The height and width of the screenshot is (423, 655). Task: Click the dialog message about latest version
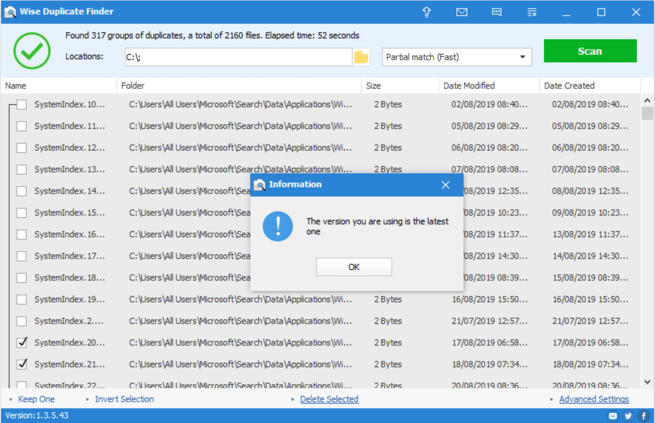[x=378, y=226]
